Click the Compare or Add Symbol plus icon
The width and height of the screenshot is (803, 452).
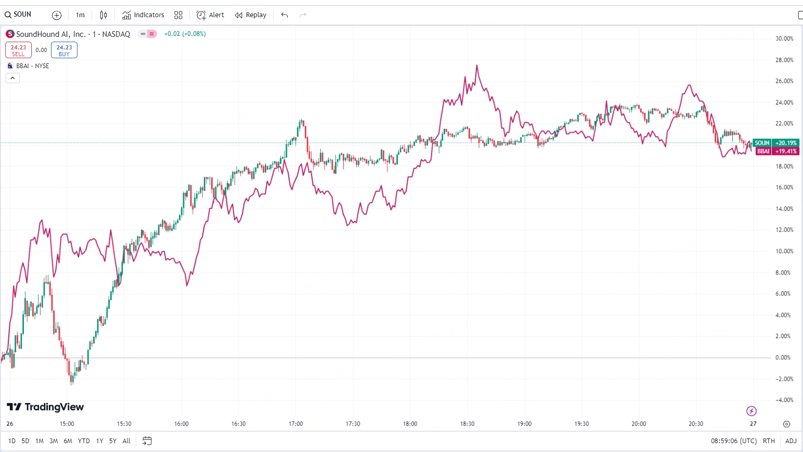(57, 15)
